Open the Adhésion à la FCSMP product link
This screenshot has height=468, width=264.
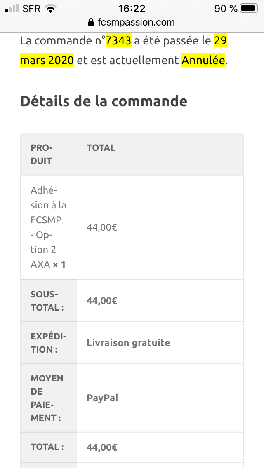coord(48,227)
